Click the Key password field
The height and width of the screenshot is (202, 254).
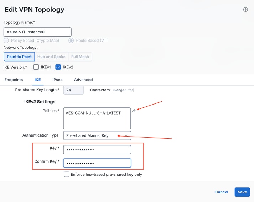97,150
